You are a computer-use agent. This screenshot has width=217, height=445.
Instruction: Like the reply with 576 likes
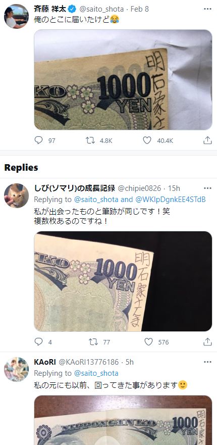(x=149, y=341)
